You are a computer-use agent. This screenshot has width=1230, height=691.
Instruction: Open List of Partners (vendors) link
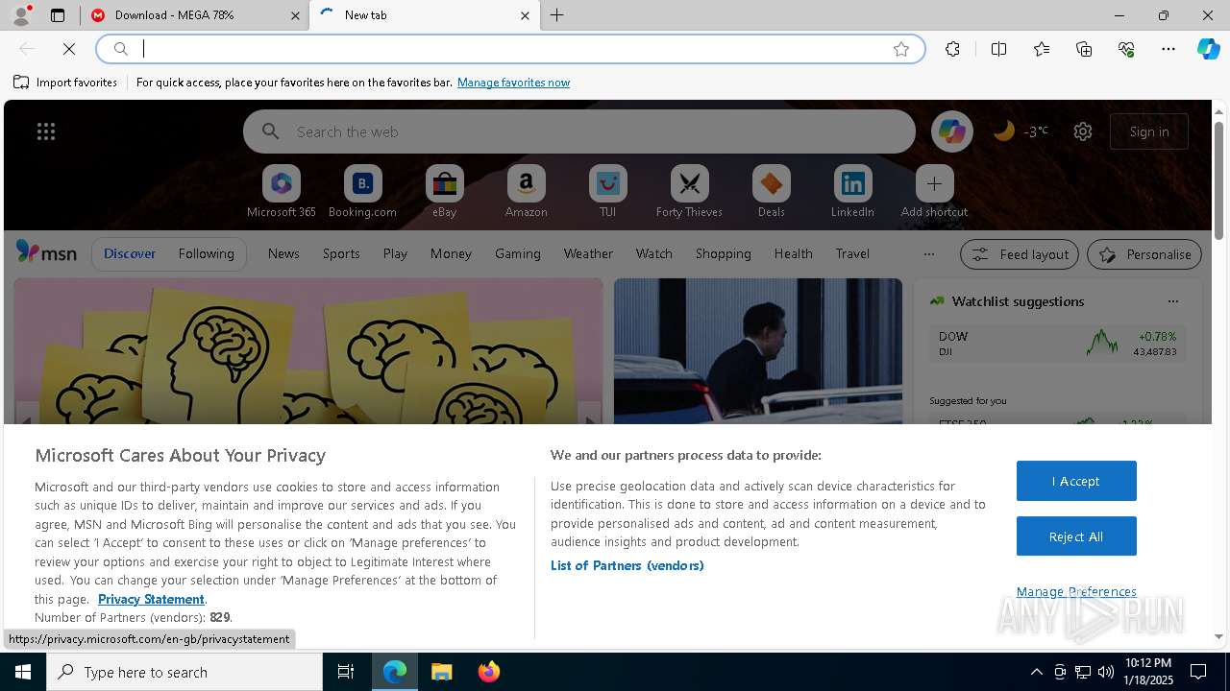pos(627,565)
